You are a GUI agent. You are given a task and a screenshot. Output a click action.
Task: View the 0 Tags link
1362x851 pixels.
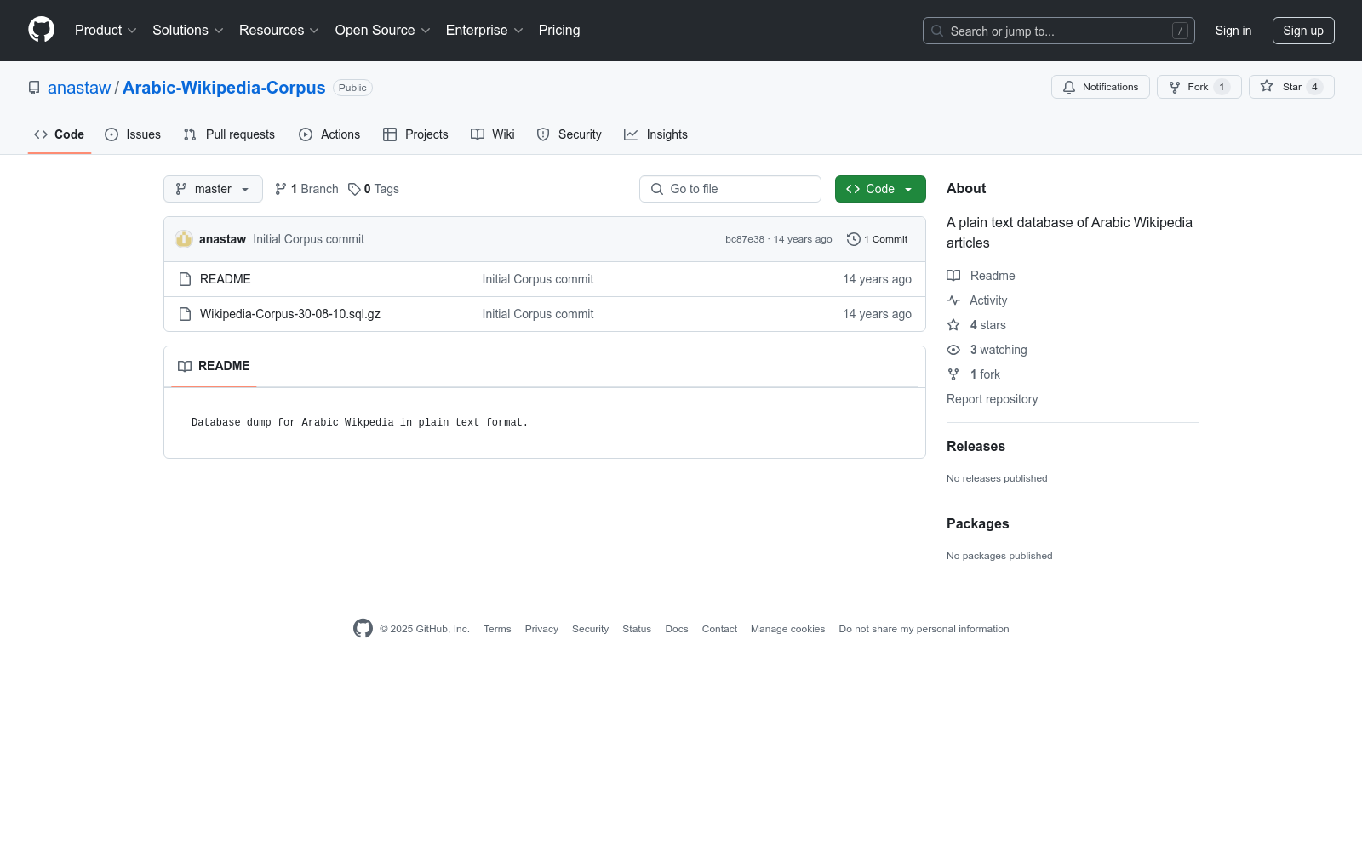click(x=374, y=189)
